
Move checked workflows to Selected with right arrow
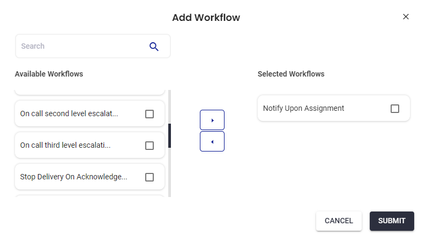212,120
